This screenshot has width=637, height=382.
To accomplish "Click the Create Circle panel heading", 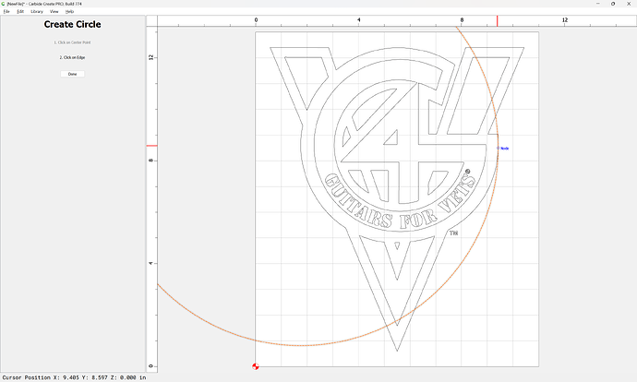I will [72, 24].
